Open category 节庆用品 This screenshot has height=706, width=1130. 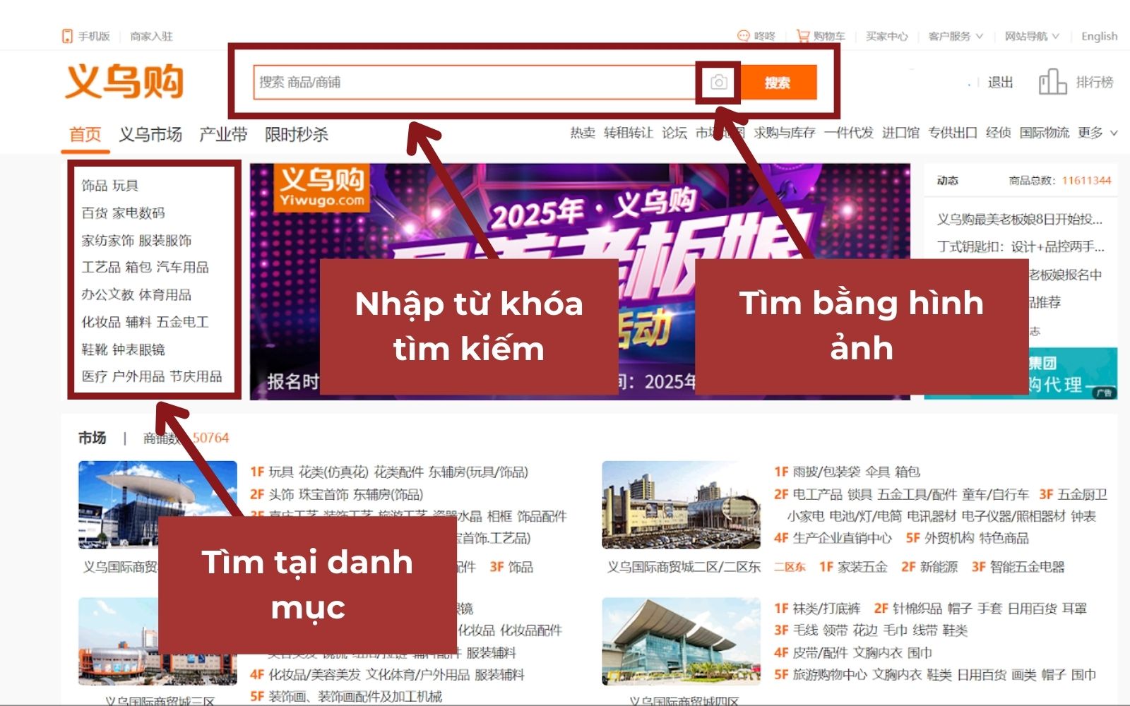tap(196, 377)
